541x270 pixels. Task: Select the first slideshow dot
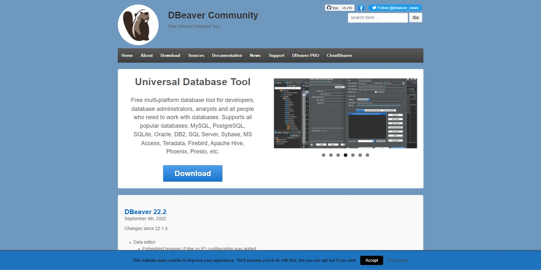tap(324, 155)
